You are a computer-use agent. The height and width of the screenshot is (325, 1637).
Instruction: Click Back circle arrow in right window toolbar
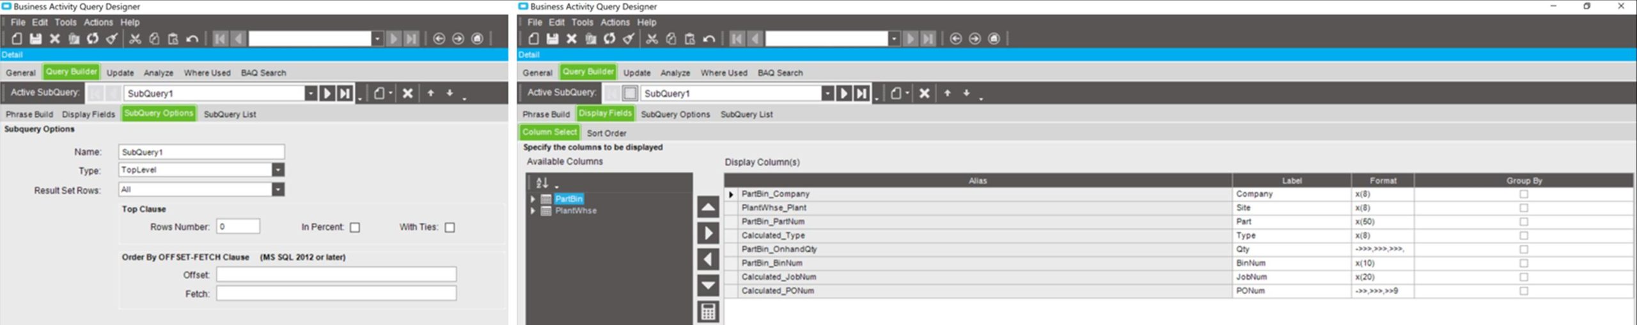[956, 39]
